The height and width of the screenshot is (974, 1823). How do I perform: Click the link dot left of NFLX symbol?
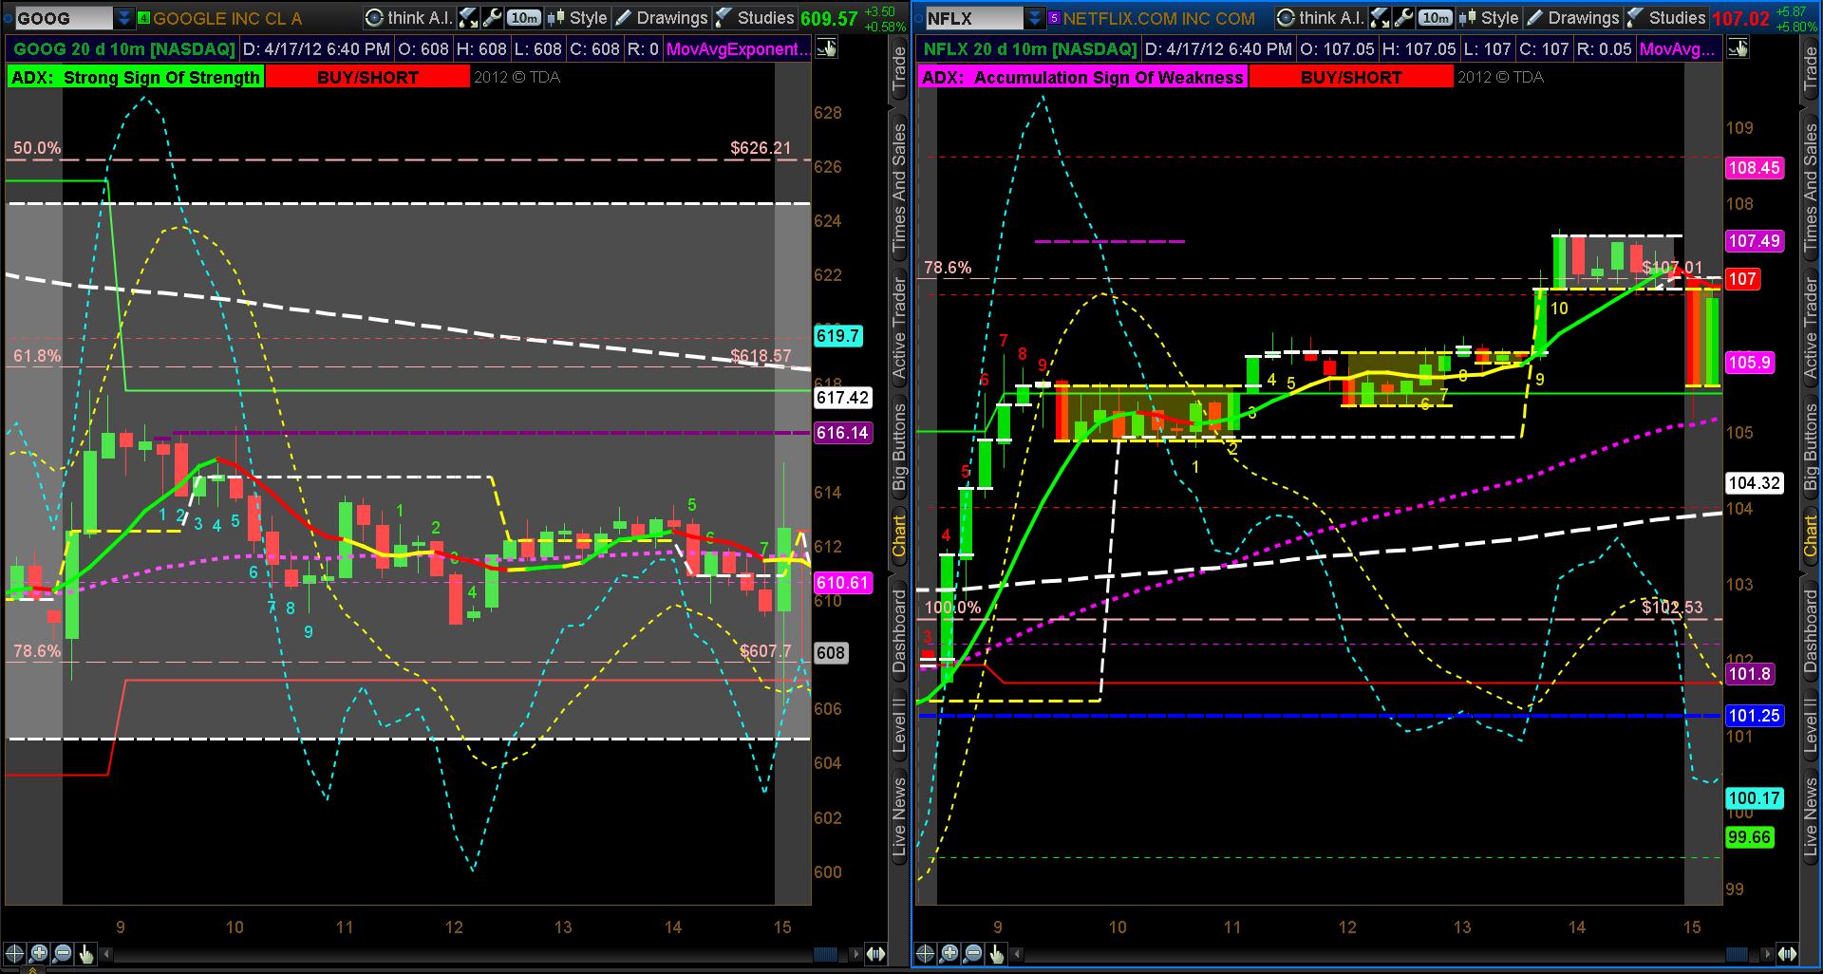pyautogui.click(x=920, y=18)
